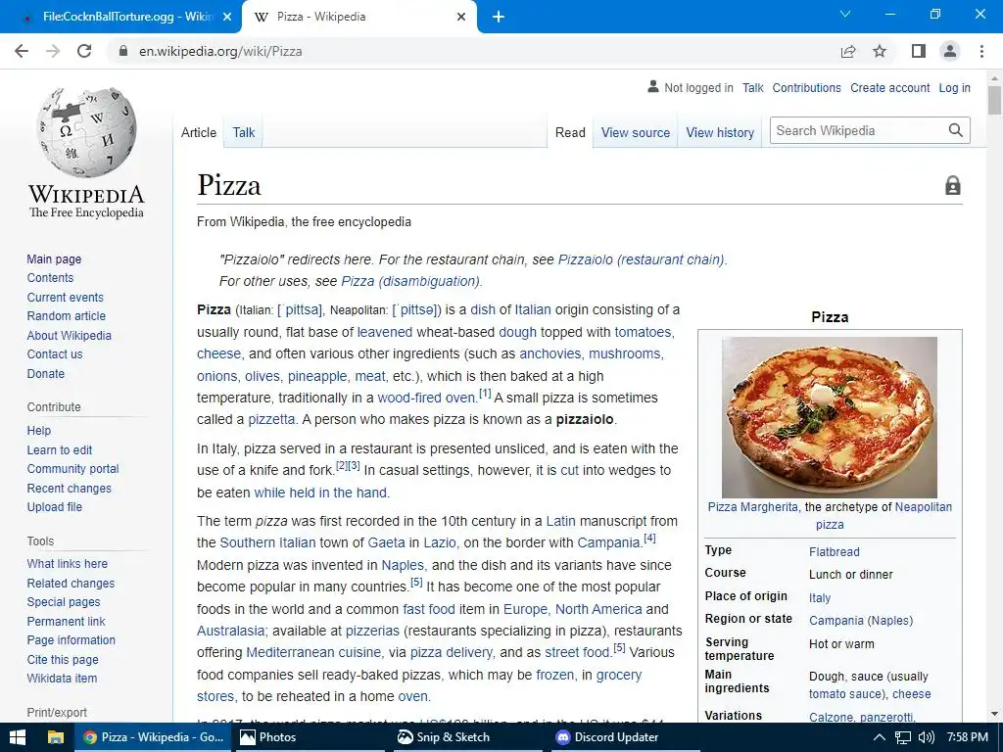This screenshot has height=752, width=1003.
Task: Open a new browser tab
Action: (x=499, y=17)
